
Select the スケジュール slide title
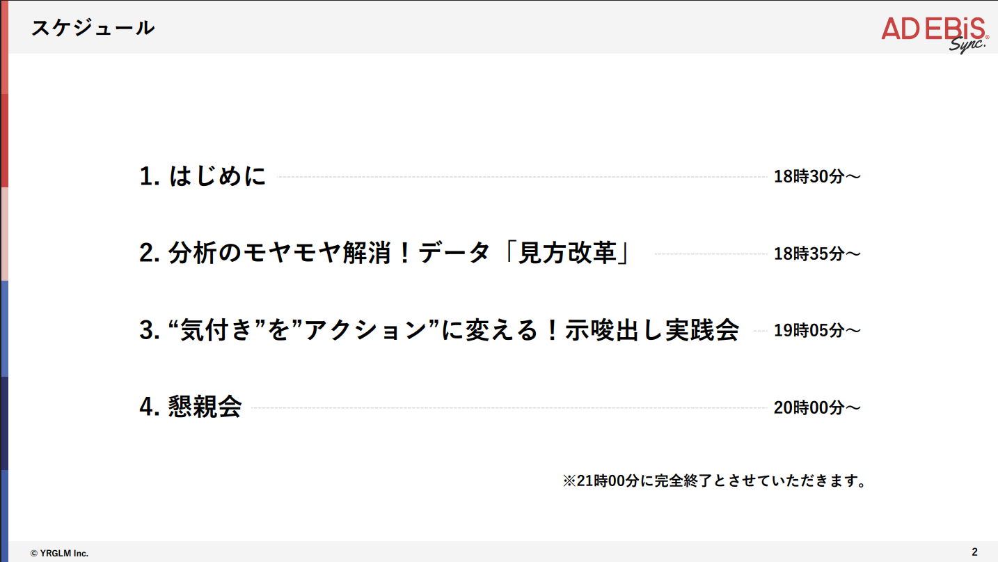point(93,28)
